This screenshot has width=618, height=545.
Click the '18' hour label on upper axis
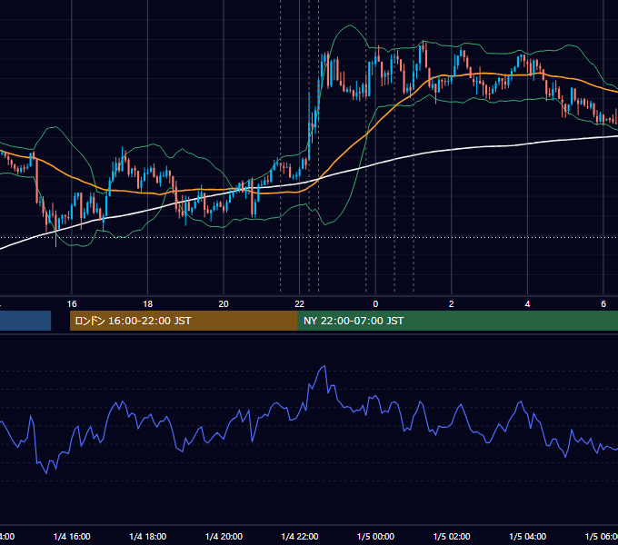148,304
